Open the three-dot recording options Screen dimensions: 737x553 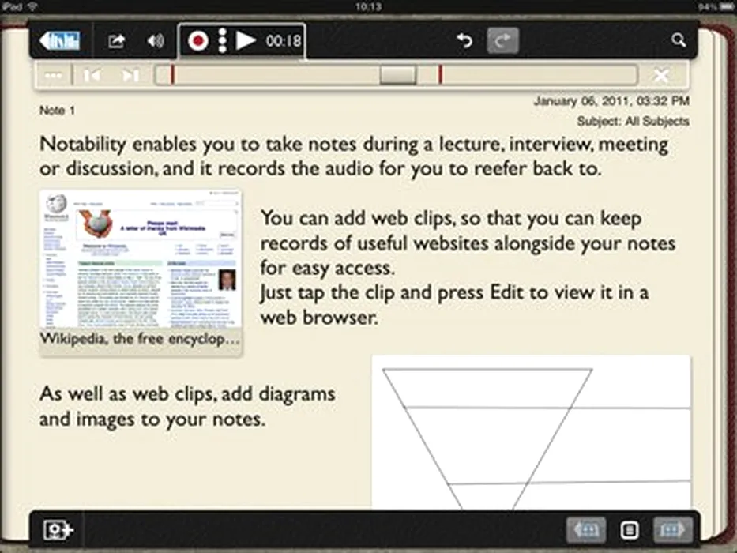pyautogui.click(x=223, y=41)
